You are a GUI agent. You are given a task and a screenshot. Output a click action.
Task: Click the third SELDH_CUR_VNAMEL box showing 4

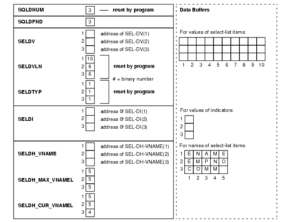(x=90, y=212)
